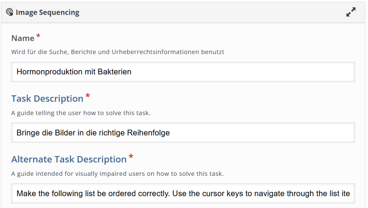Focus the Alternate Task Description text field

pyautogui.click(x=183, y=193)
